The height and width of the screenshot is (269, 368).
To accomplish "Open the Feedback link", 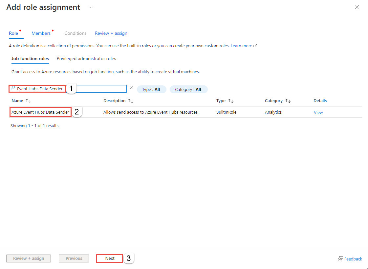I will pyautogui.click(x=353, y=259).
